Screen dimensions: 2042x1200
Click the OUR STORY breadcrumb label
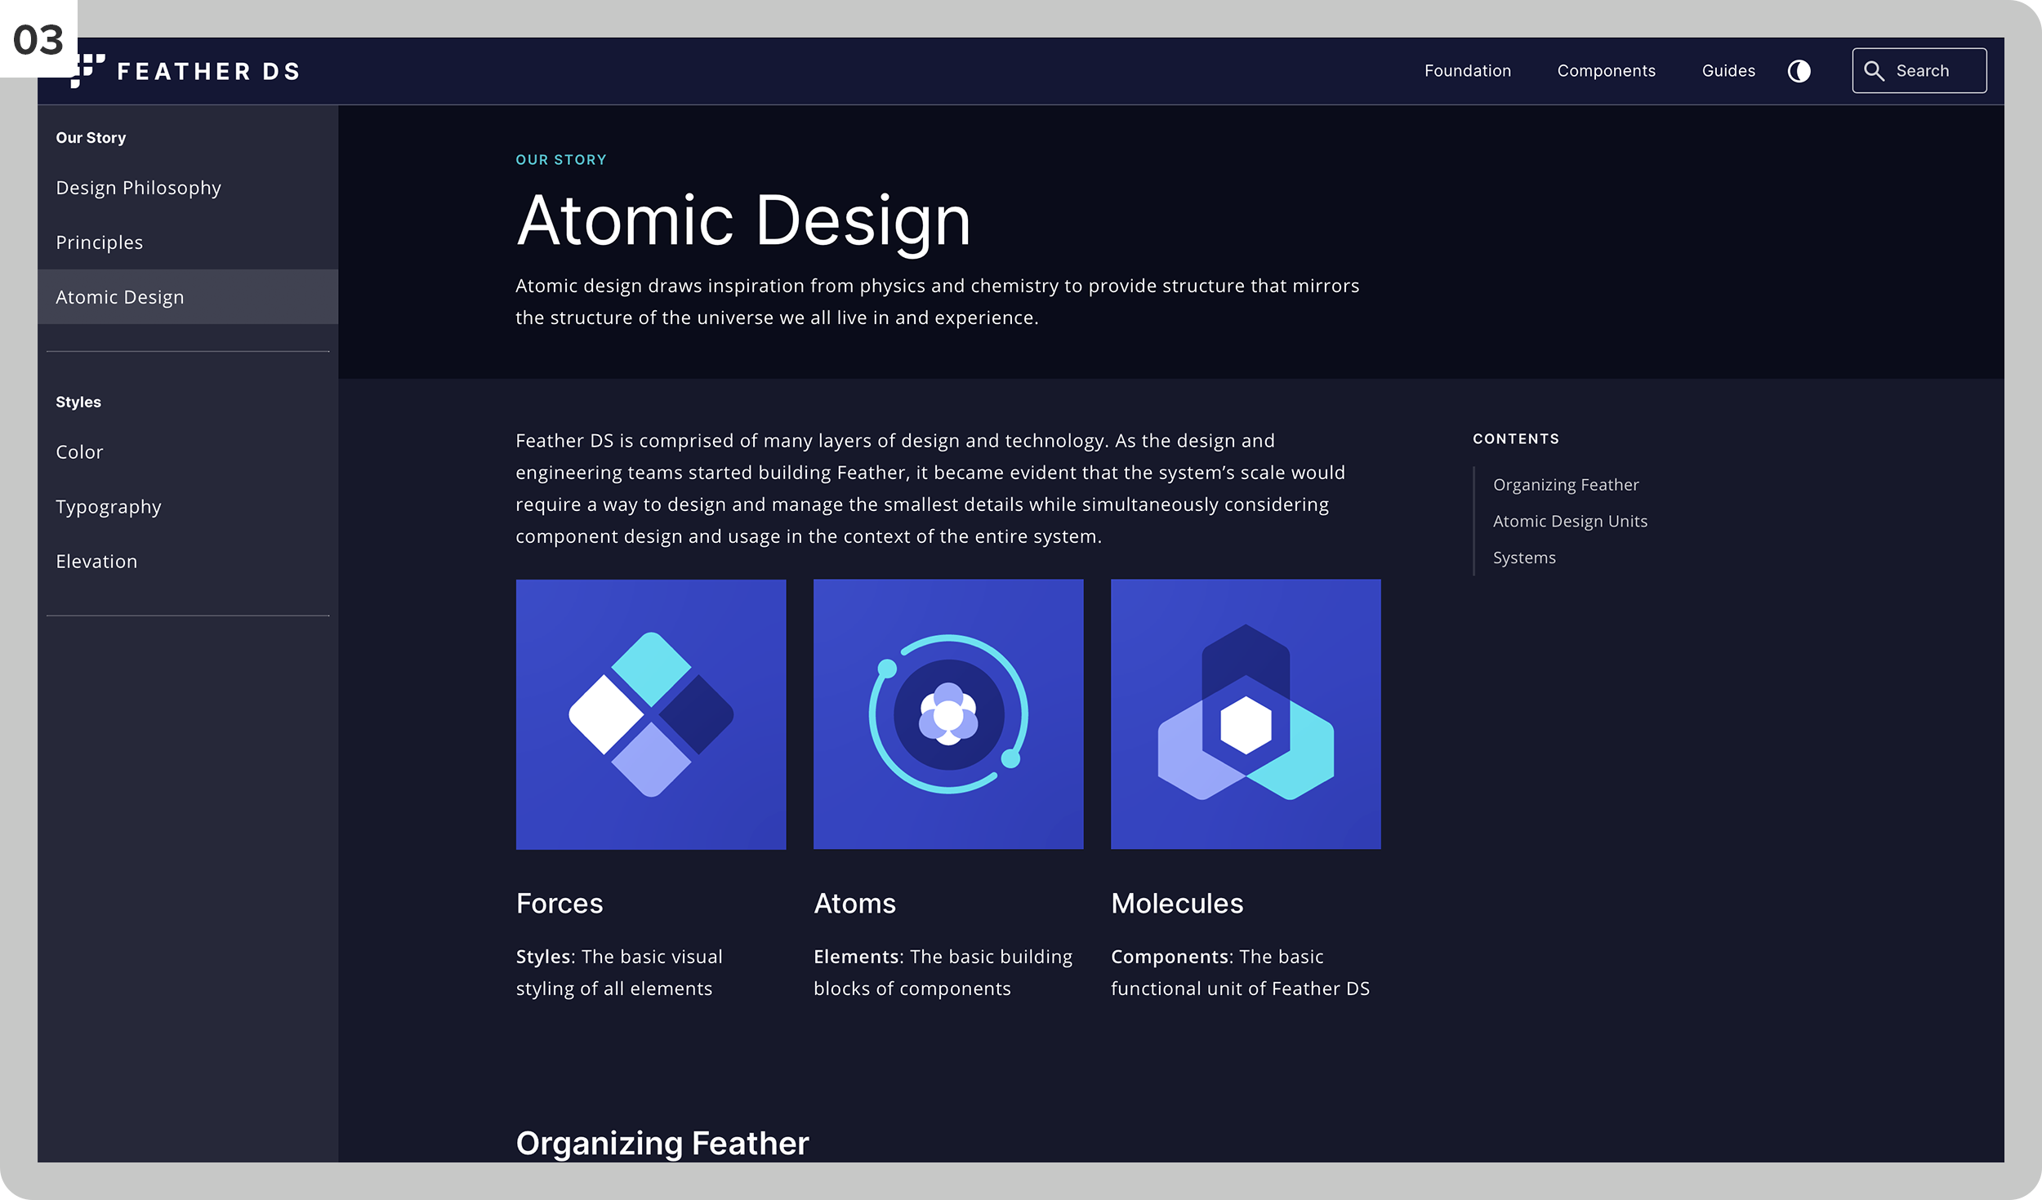click(561, 160)
